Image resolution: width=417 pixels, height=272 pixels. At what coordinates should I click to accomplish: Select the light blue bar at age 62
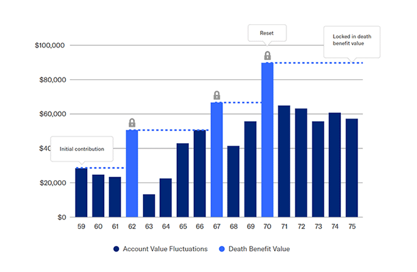[x=132, y=173]
